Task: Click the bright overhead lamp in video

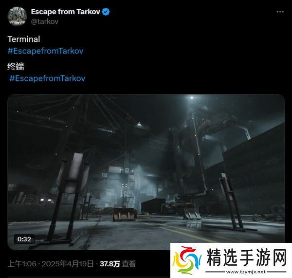Action: 192,98
